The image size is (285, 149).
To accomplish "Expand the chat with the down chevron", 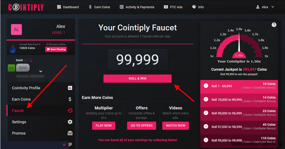I will (41, 71).
